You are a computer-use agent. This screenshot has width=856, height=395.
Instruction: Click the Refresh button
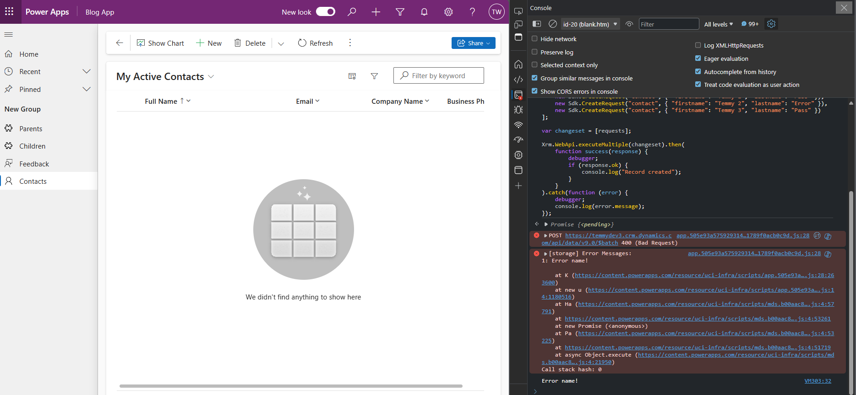pos(315,43)
